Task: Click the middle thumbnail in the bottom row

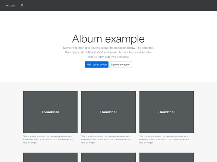Action: coord(108,158)
